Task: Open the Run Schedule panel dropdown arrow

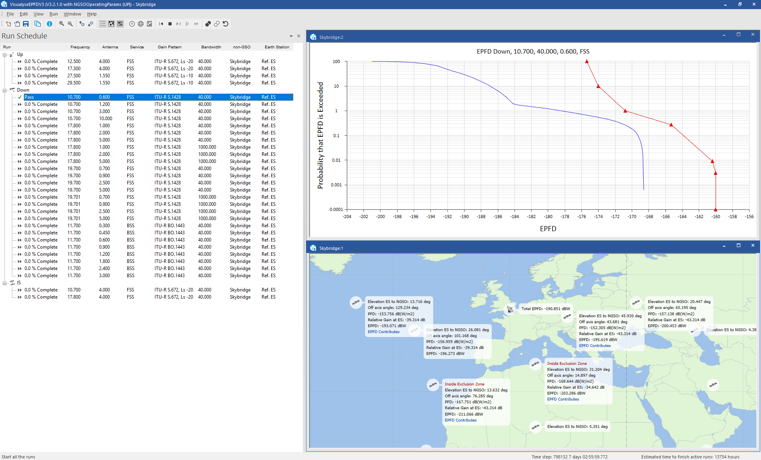Action: pos(291,36)
